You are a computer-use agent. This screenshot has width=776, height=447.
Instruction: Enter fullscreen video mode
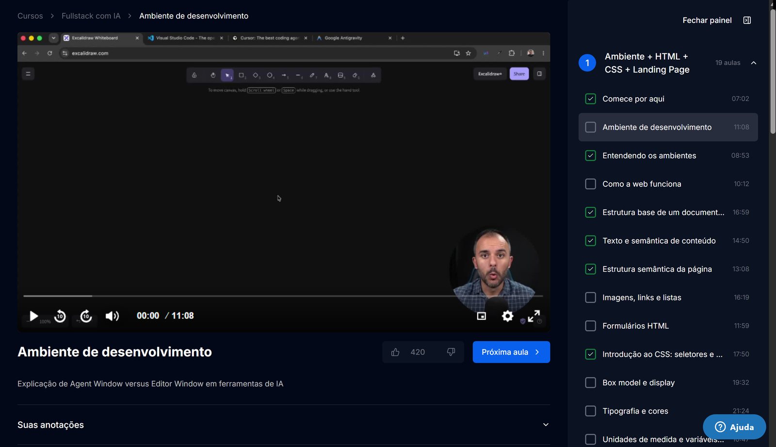point(533,316)
